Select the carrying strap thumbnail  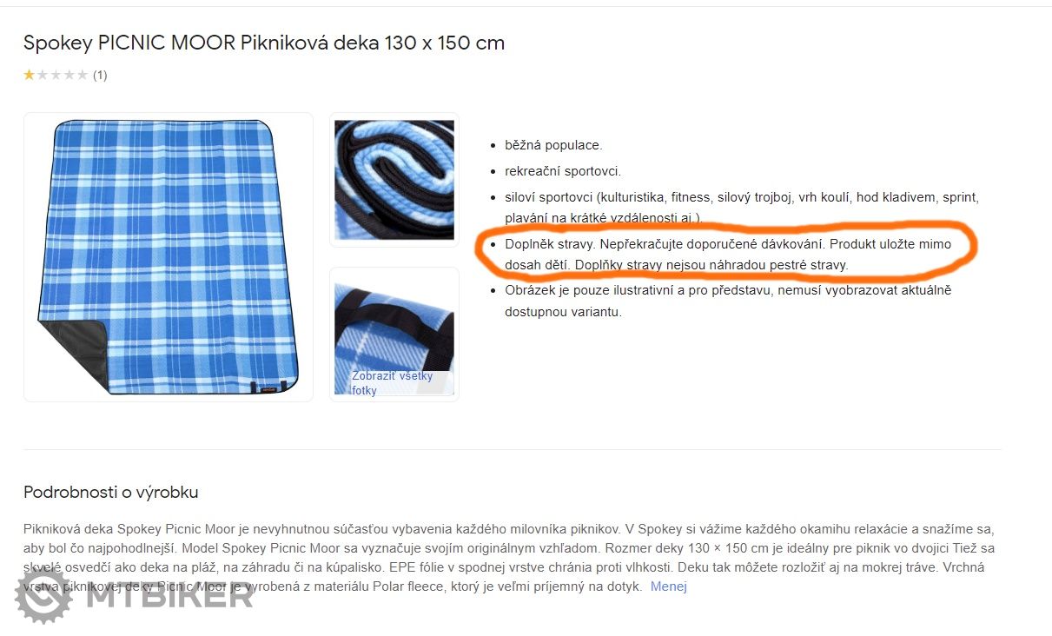point(394,335)
